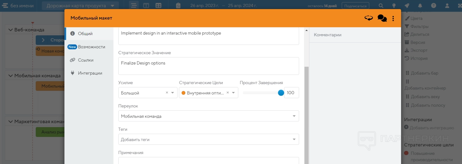Click the convert arrows icon in header
The width and height of the screenshot is (462, 164).
[x=368, y=18]
